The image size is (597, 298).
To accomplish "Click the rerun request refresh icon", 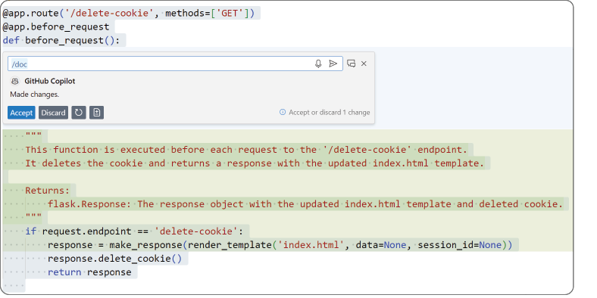I will (x=79, y=113).
